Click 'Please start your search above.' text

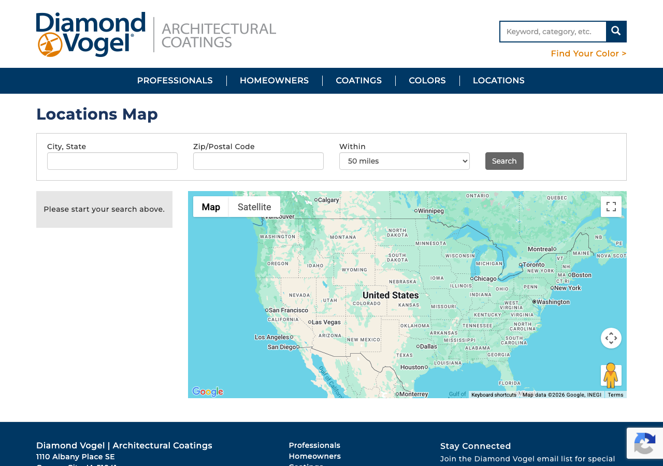[104, 209]
